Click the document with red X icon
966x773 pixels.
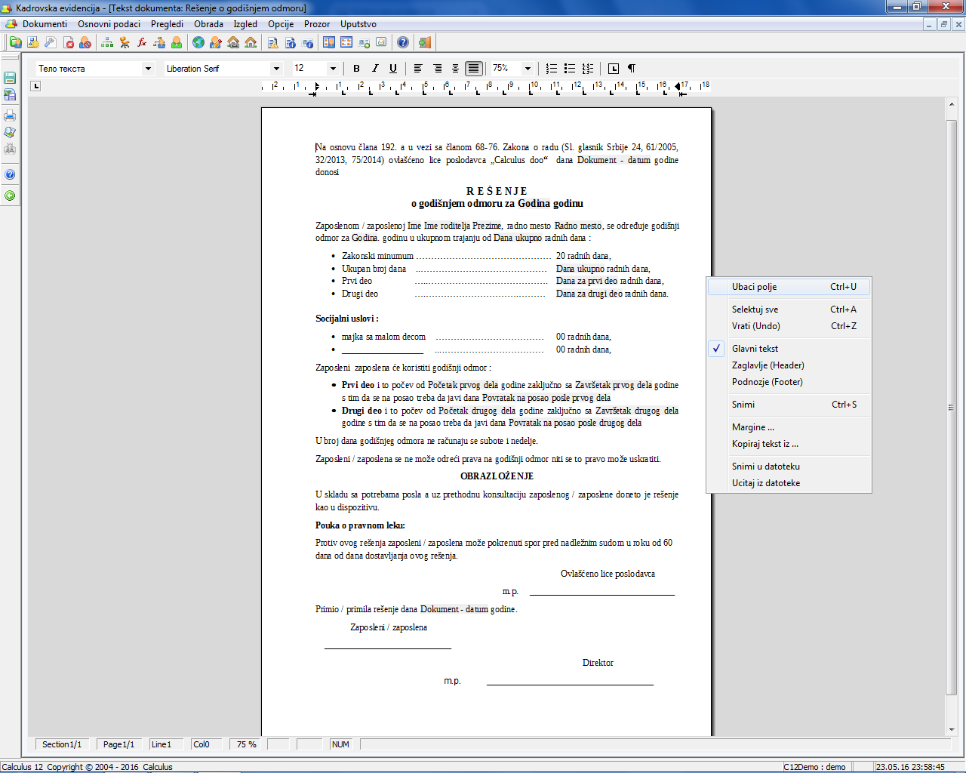coord(69,42)
